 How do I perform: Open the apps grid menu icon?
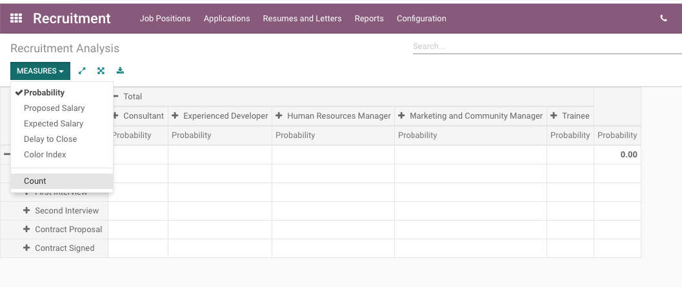(17, 19)
